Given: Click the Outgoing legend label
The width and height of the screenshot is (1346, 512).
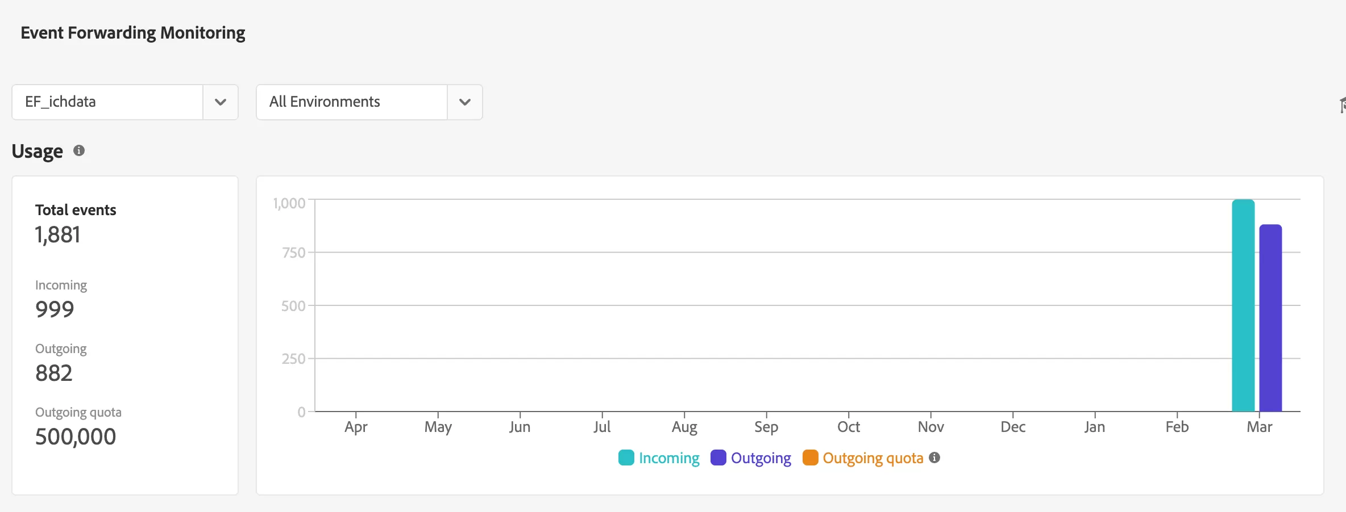Looking at the screenshot, I should 761,458.
